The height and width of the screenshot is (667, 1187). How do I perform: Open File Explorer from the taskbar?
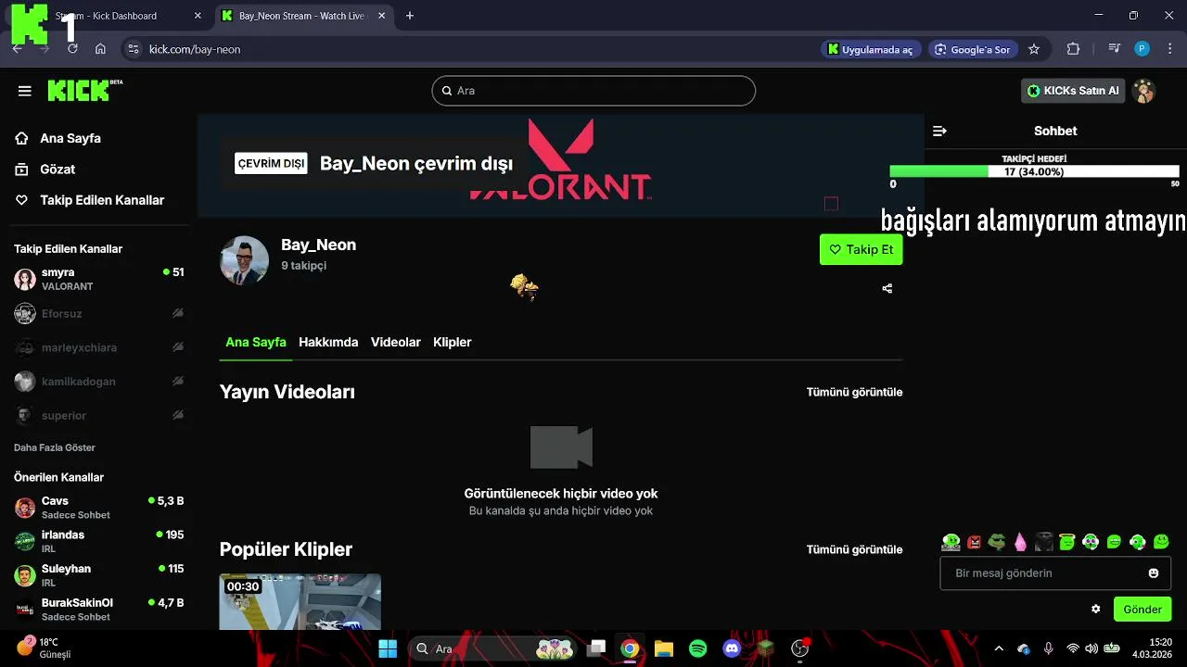(664, 648)
